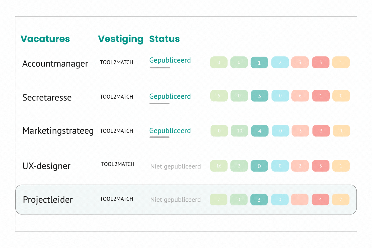Click the green "16" badge for UX-designer
372x248 pixels.
click(x=219, y=166)
